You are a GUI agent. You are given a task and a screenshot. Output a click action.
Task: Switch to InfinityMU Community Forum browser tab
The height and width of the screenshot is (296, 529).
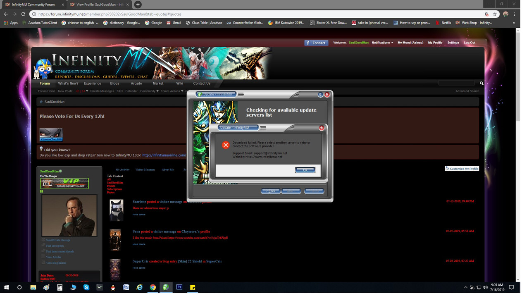click(x=33, y=5)
